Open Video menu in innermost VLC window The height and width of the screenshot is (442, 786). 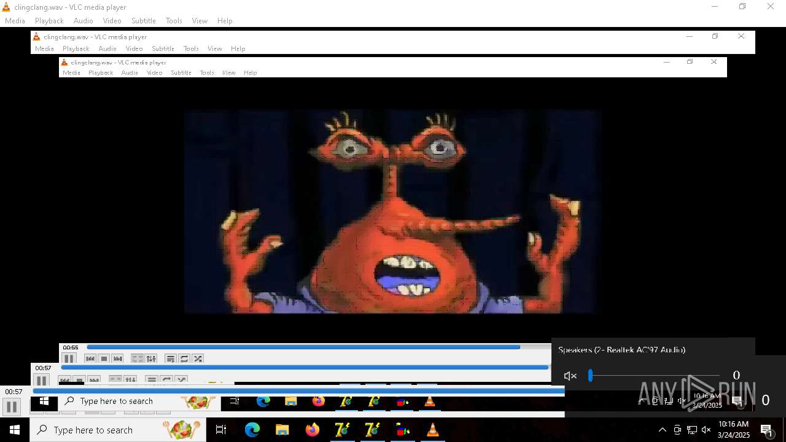pos(155,72)
